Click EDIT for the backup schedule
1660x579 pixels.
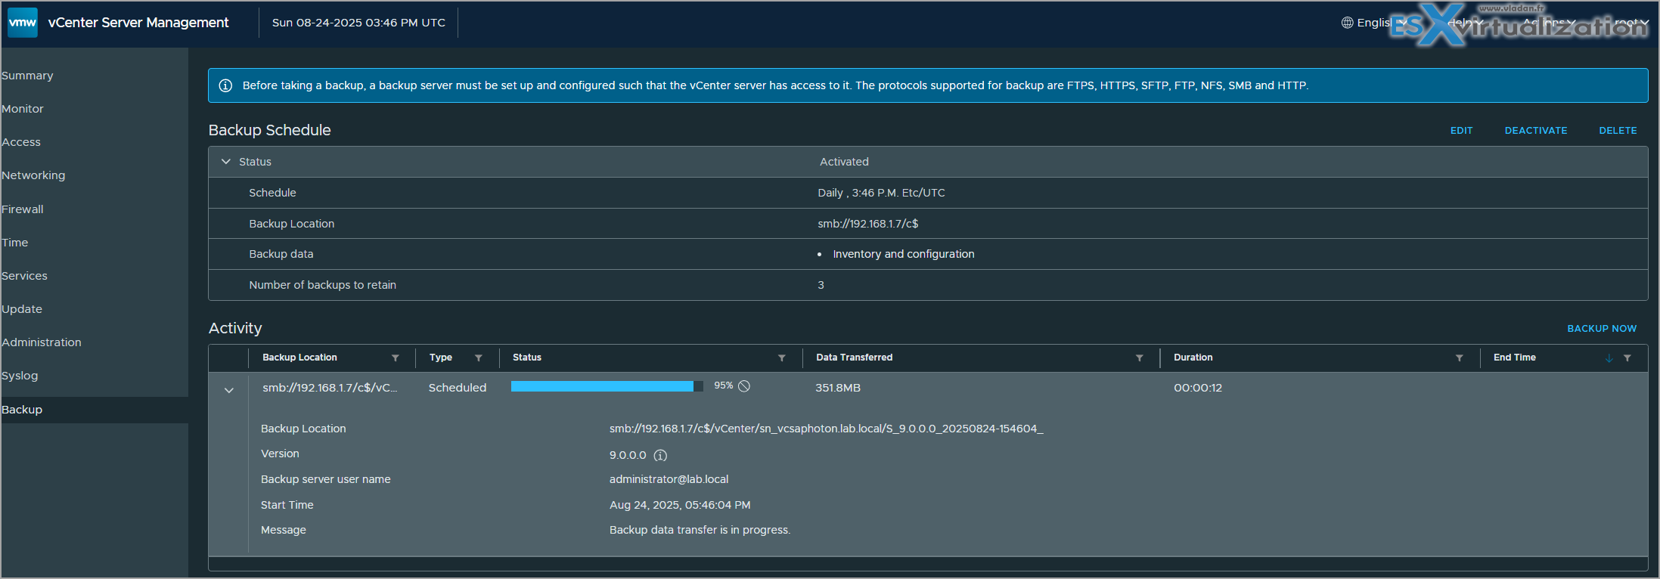[1461, 131]
